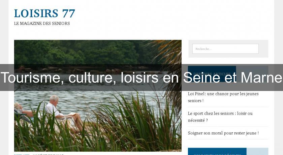Open 'Loi Pinel: une chance pour les jeunes seniors'
283x155 pixels.
point(223,97)
